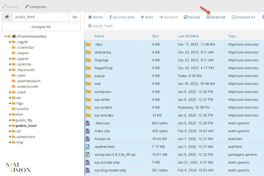Expand the .cpanel folder in tree
Image resolution: width=264 pixels, height=176 pixels.
[x=10, y=59]
